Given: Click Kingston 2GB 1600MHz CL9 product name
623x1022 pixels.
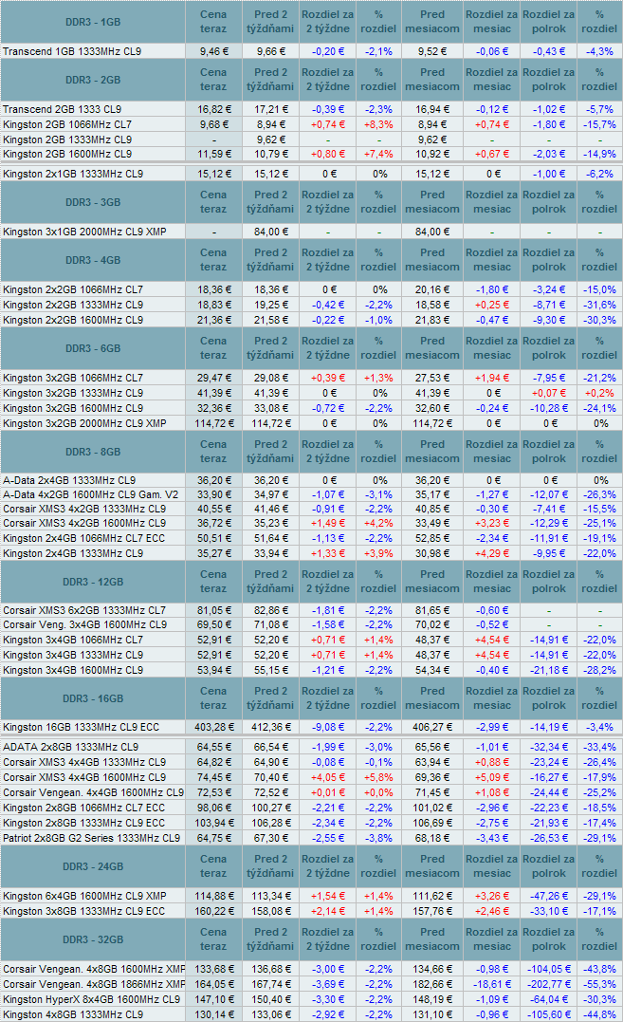Looking at the screenshot, I should click(x=67, y=155).
